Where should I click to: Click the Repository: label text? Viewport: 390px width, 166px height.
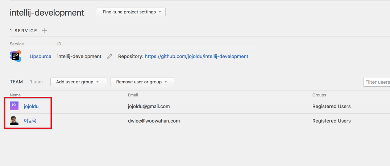tap(131, 57)
